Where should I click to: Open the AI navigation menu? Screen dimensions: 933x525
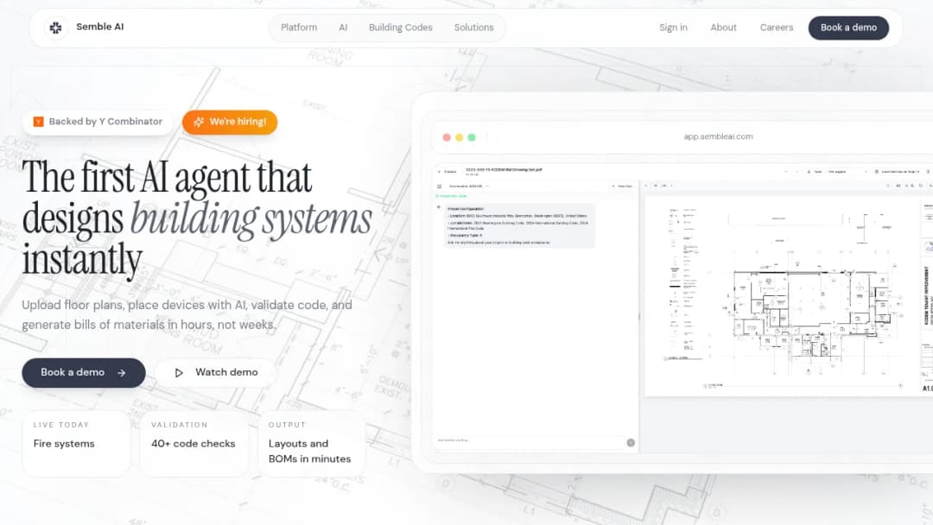click(343, 28)
